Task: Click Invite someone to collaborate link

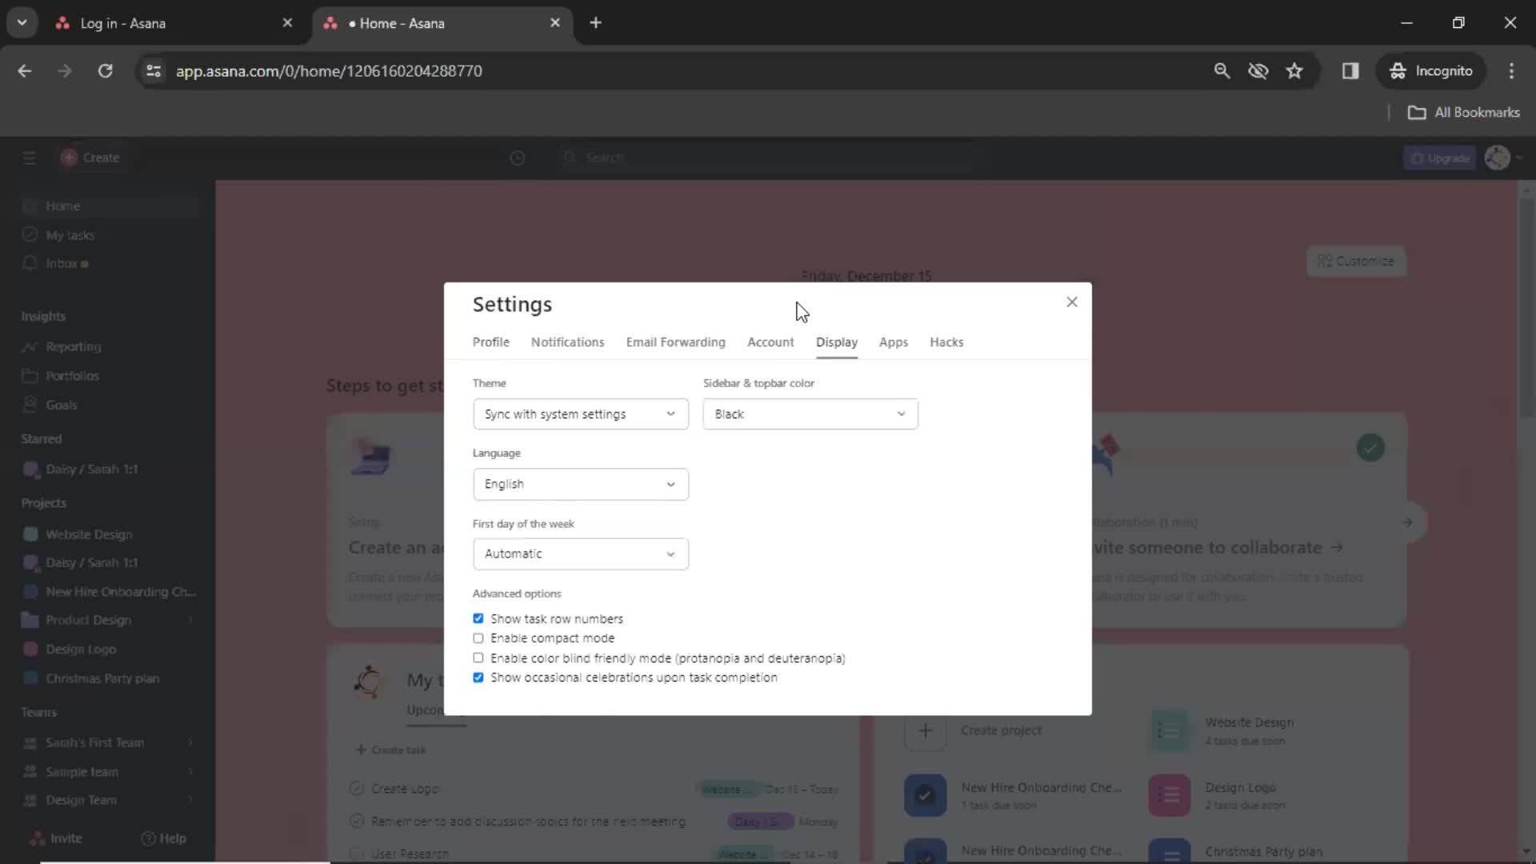Action: pos(1218,547)
